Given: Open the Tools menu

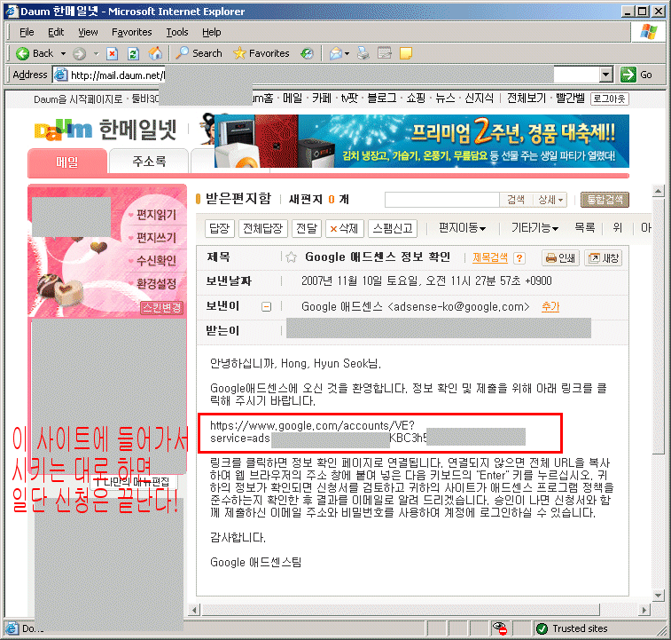Looking at the screenshot, I should pyautogui.click(x=177, y=32).
